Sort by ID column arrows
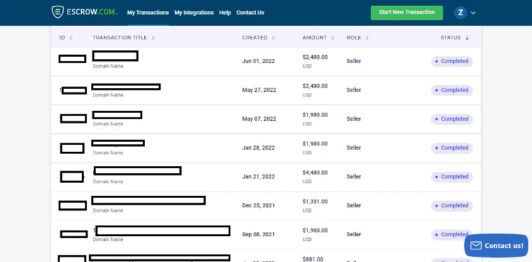 point(71,38)
